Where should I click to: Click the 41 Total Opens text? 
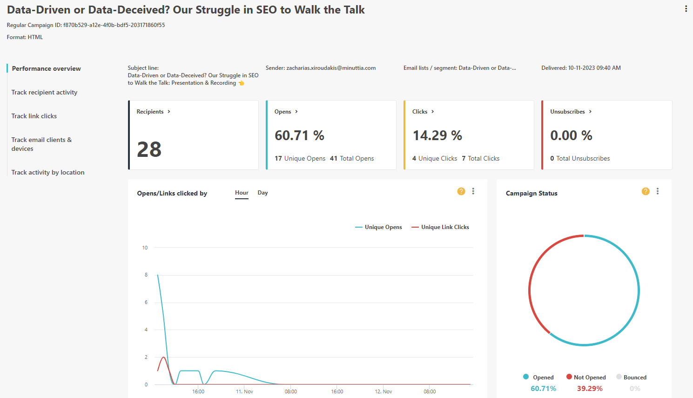[x=352, y=158]
